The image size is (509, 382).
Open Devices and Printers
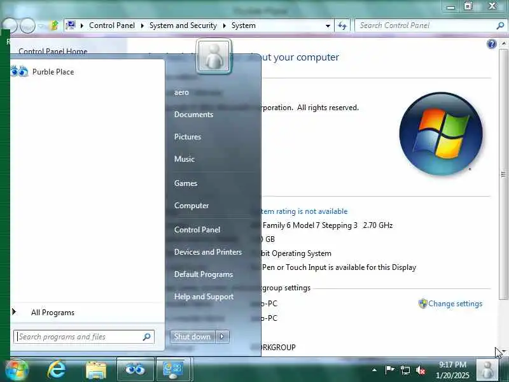208,252
